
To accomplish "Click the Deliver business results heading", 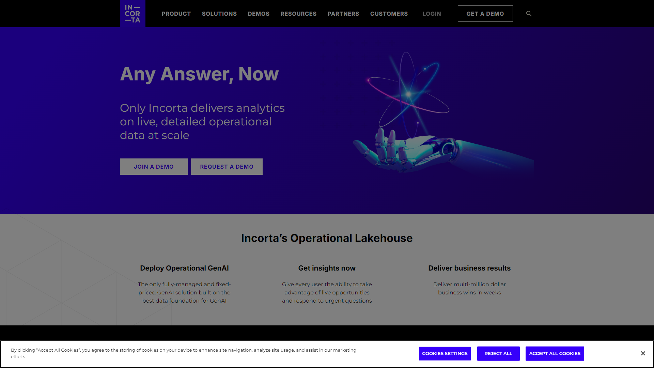I will tap(469, 268).
